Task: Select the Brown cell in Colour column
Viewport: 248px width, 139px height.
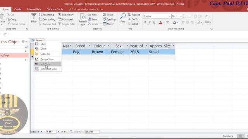Action: 101,52
